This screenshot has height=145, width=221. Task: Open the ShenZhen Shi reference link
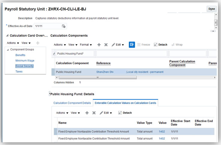pos(130,72)
